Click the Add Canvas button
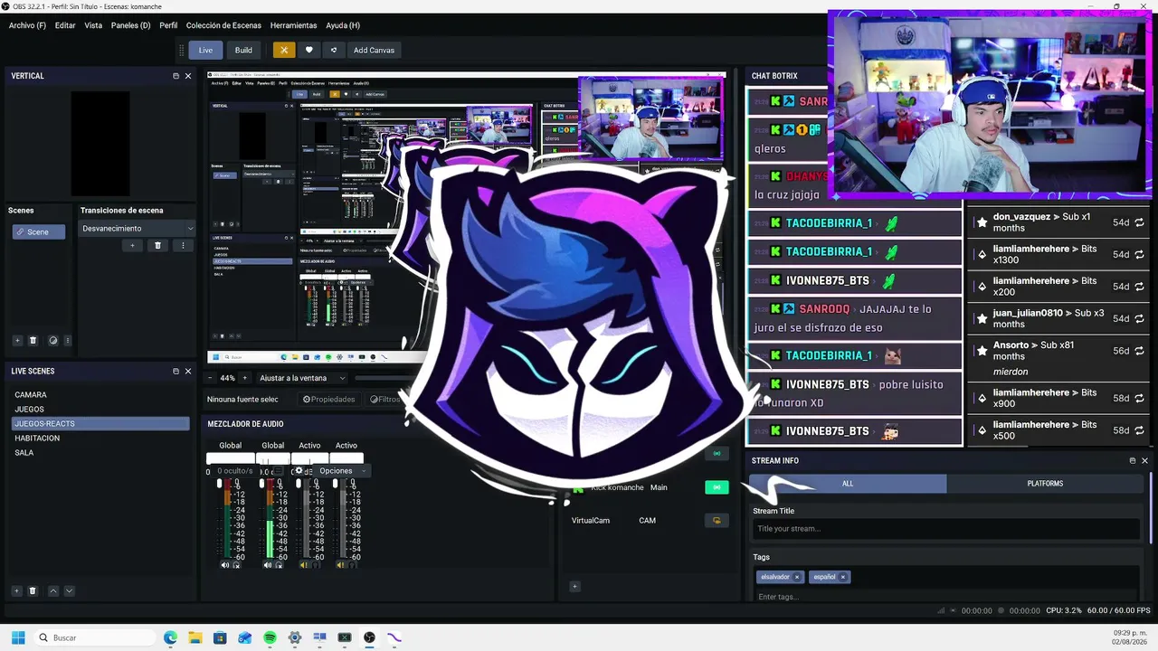The image size is (1158, 651). pyautogui.click(x=374, y=50)
